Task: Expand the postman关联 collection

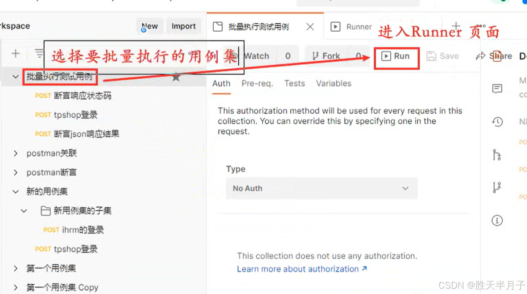Action: [x=15, y=153]
